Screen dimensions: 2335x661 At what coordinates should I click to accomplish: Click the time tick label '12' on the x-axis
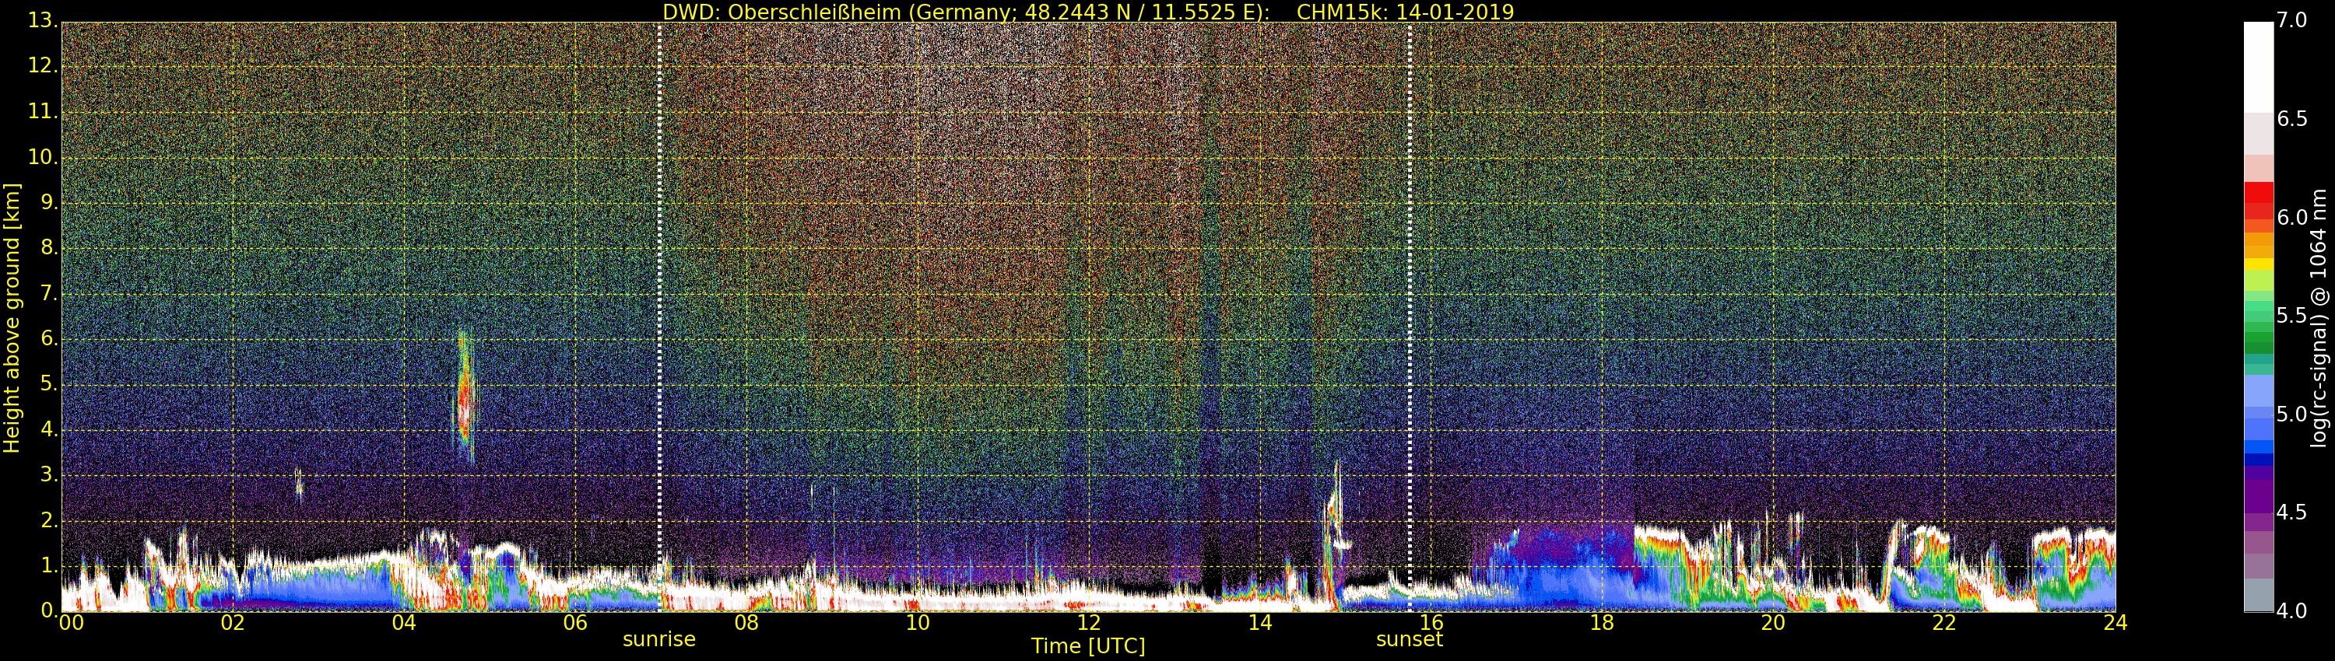click(1089, 623)
